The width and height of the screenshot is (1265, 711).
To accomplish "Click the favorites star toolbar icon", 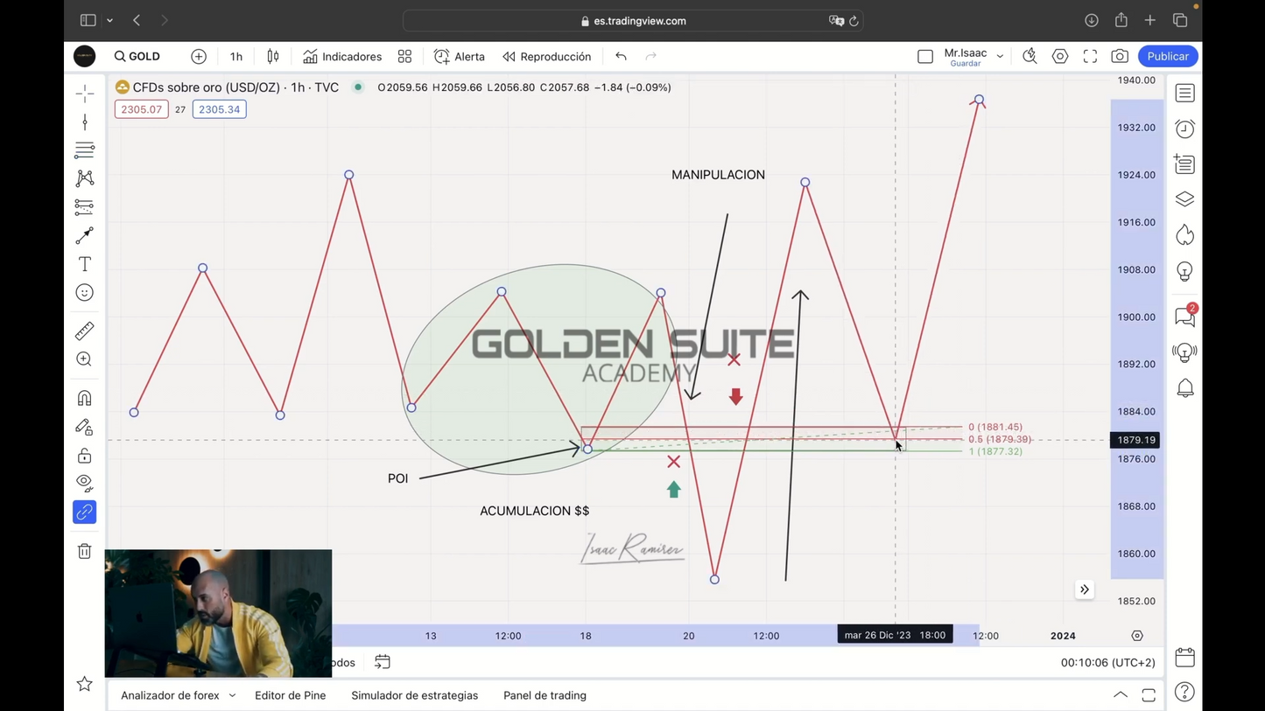I will point(85,684).
